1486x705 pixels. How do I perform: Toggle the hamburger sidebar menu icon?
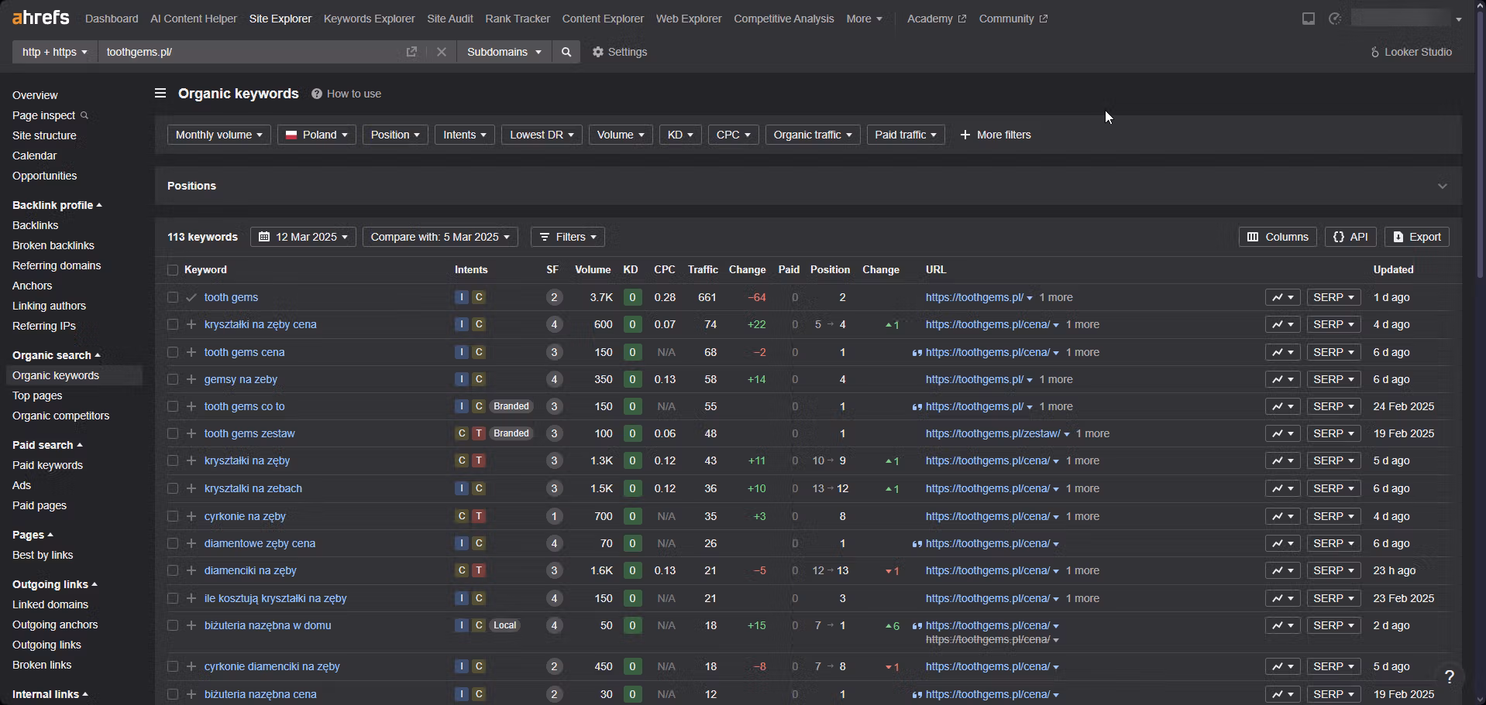click(160, 94)
